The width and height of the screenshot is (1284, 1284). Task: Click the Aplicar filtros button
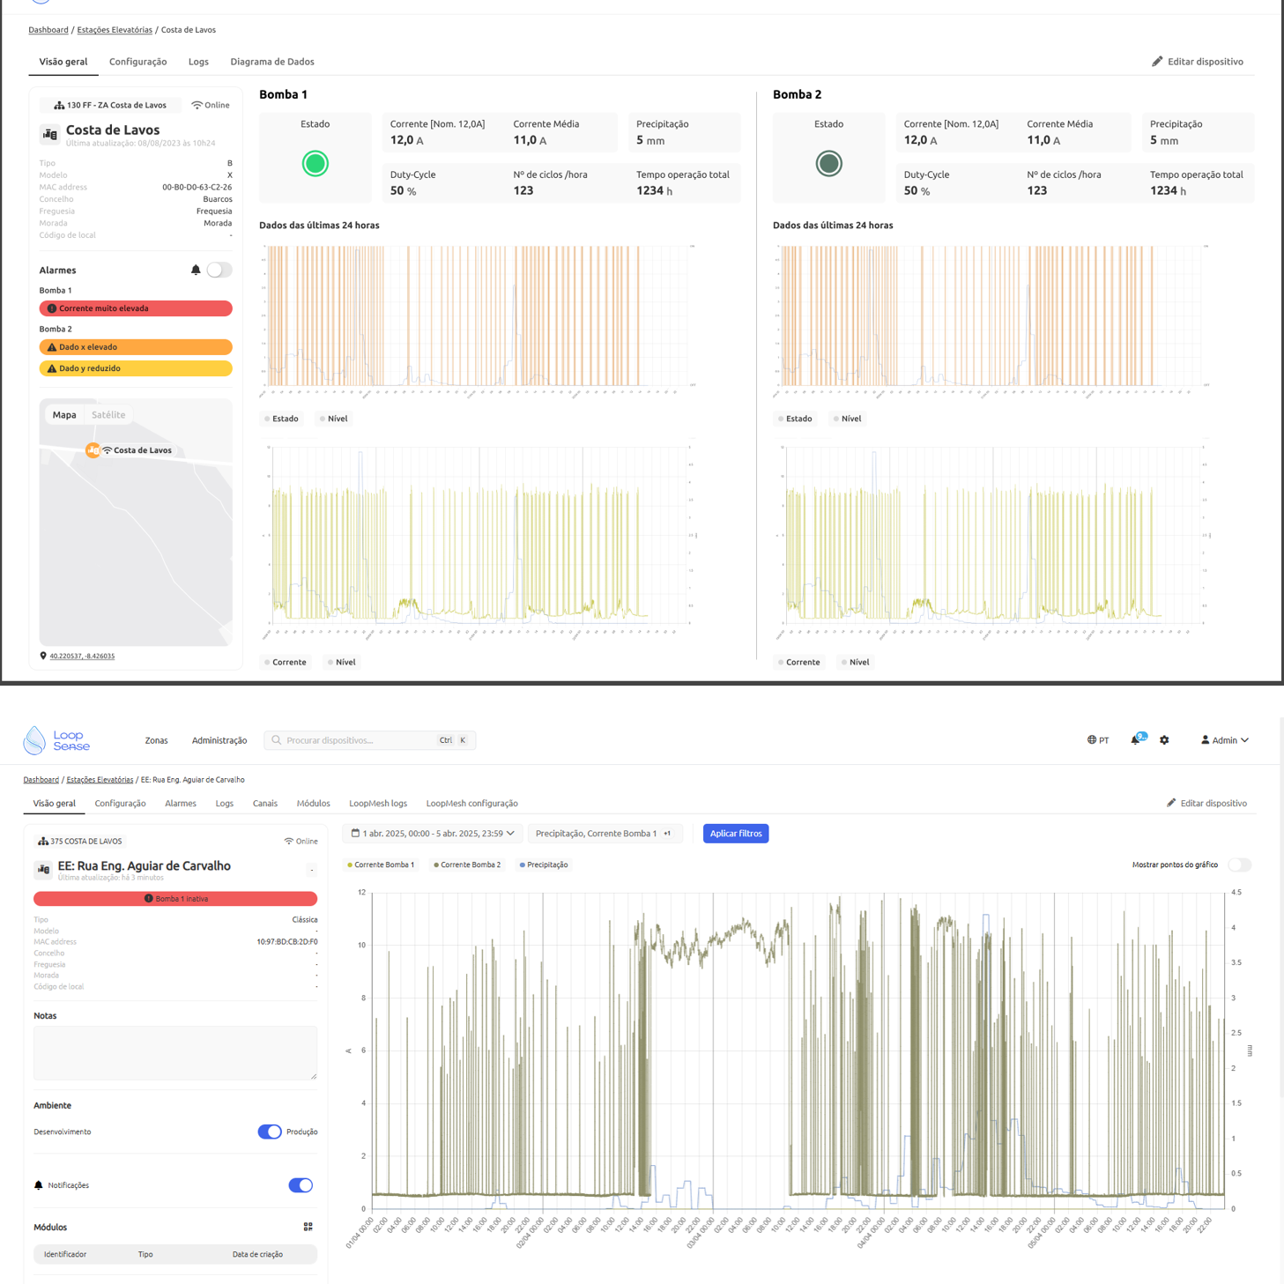pyautogui.click(x=736, y=834)
